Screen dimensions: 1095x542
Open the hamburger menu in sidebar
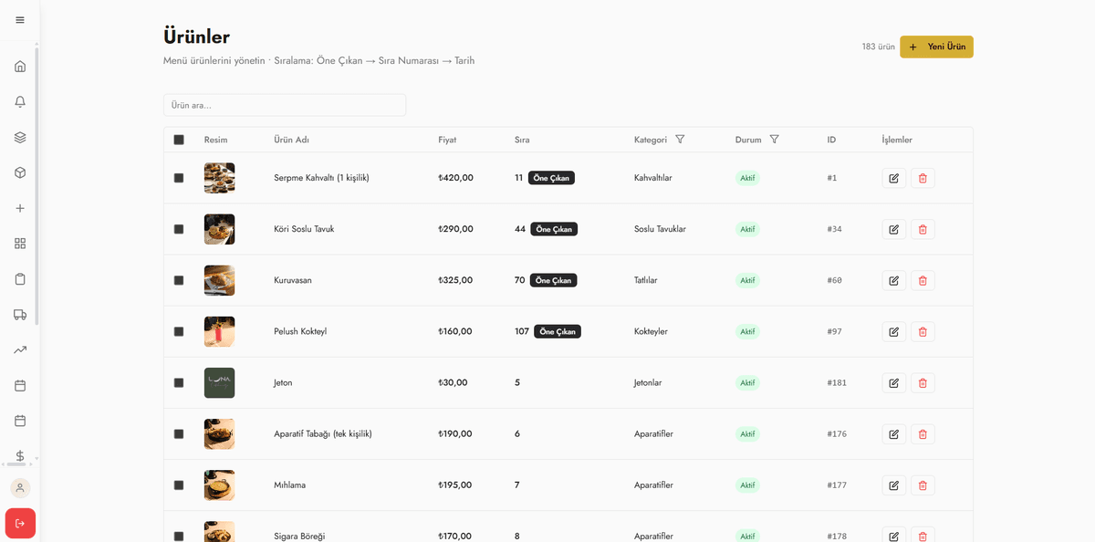coord(20,20)
